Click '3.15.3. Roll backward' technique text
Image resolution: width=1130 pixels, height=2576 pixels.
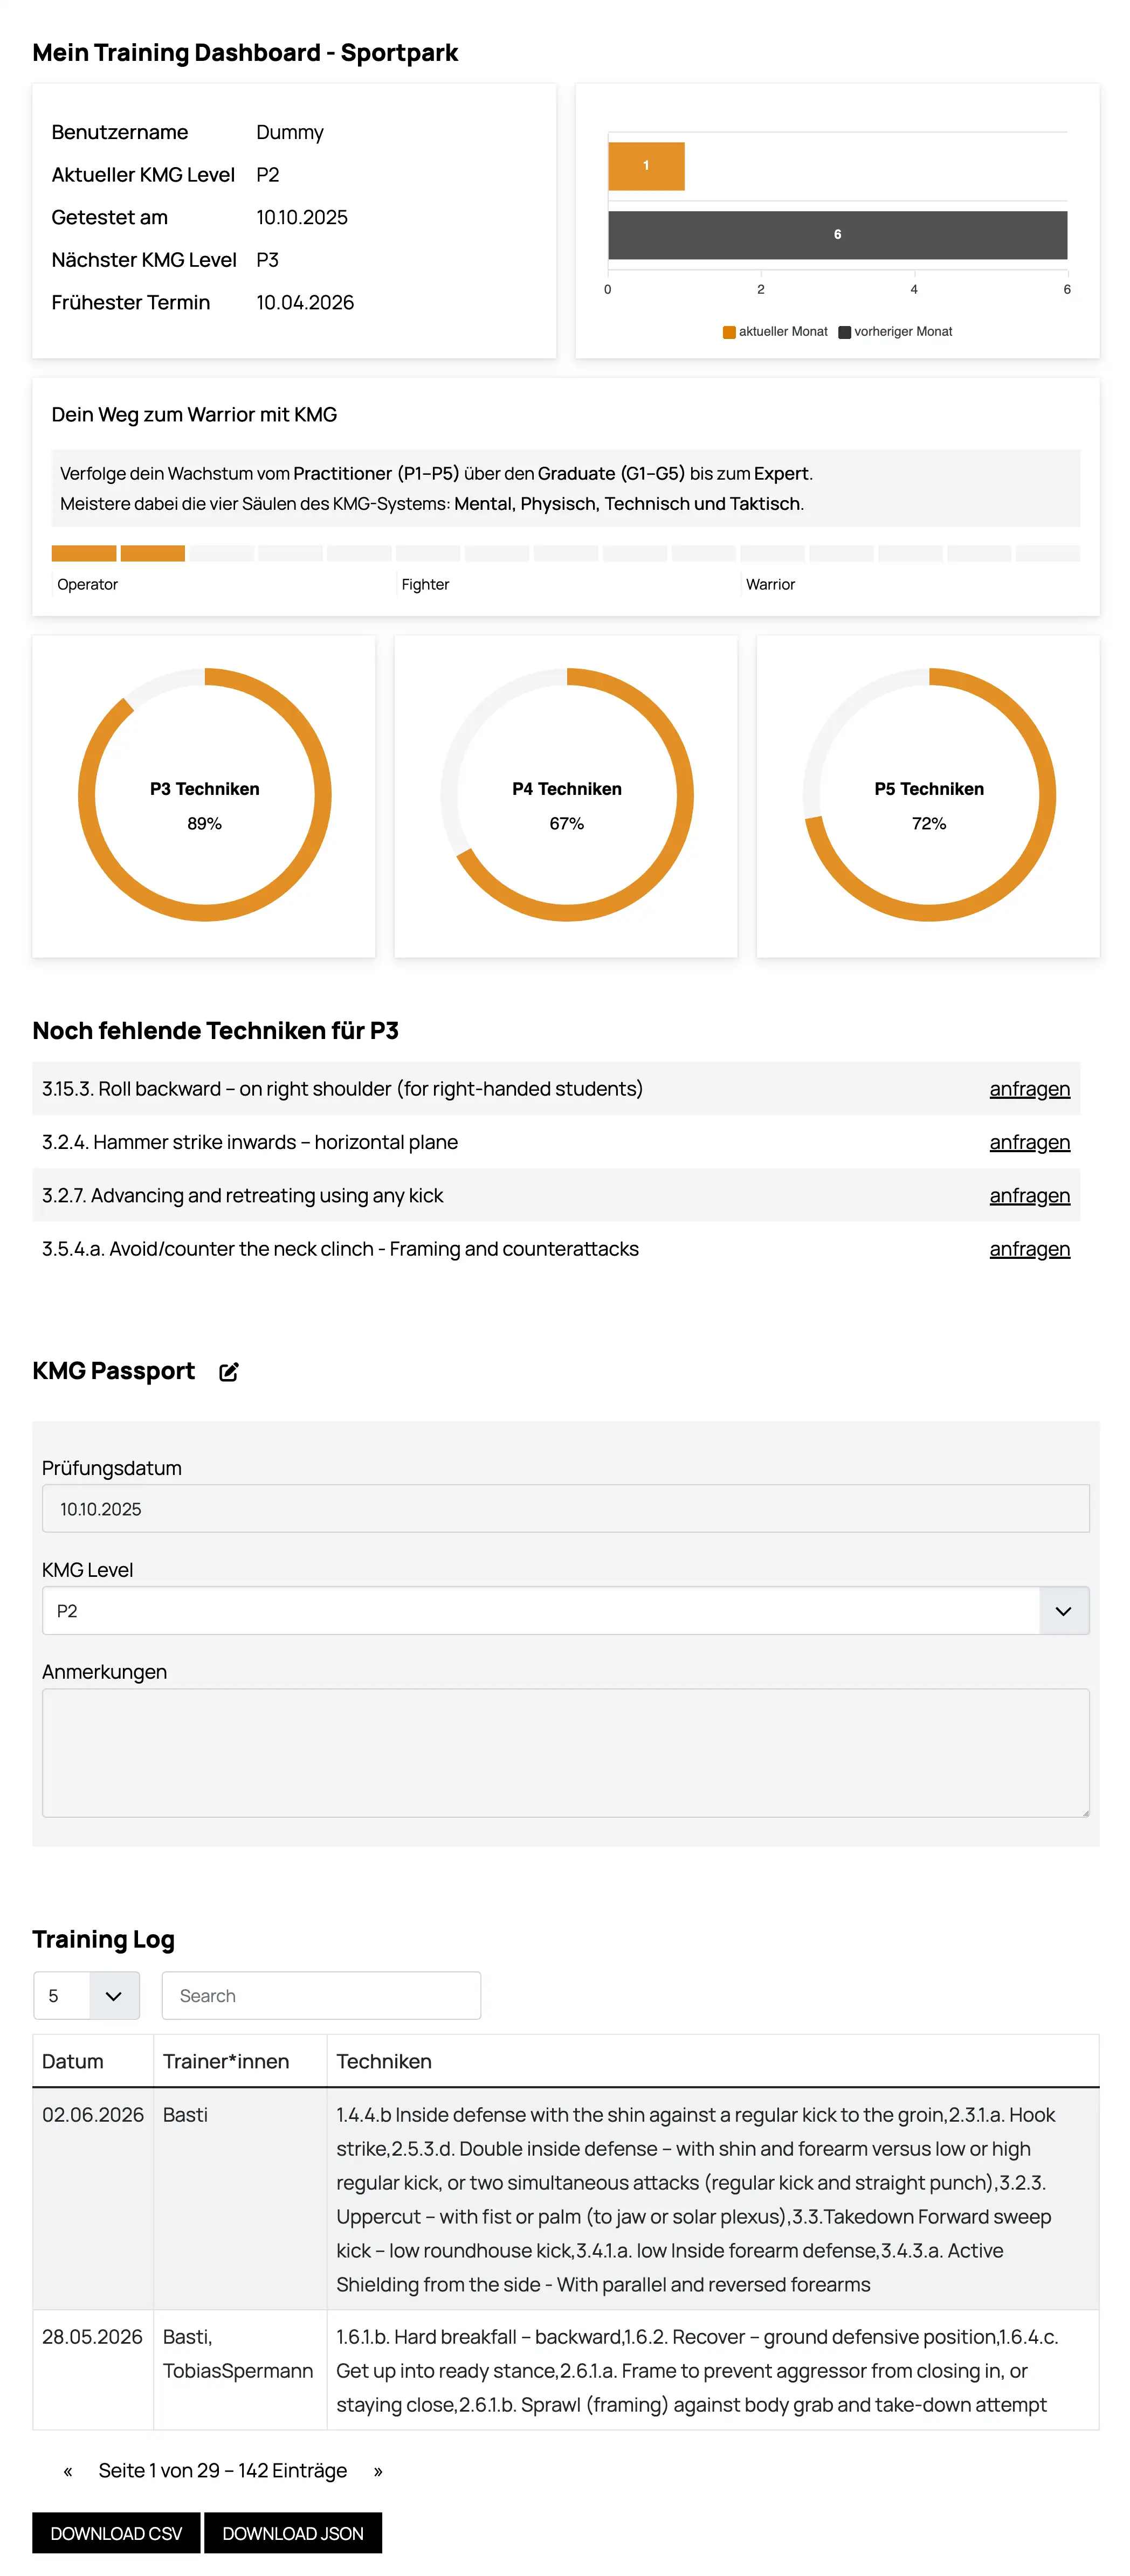point(342,1088)
